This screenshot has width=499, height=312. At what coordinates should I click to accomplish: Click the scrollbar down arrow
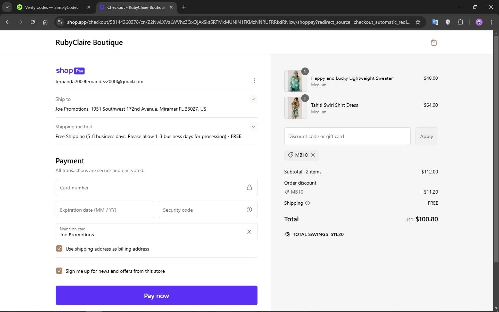[496, 309]
